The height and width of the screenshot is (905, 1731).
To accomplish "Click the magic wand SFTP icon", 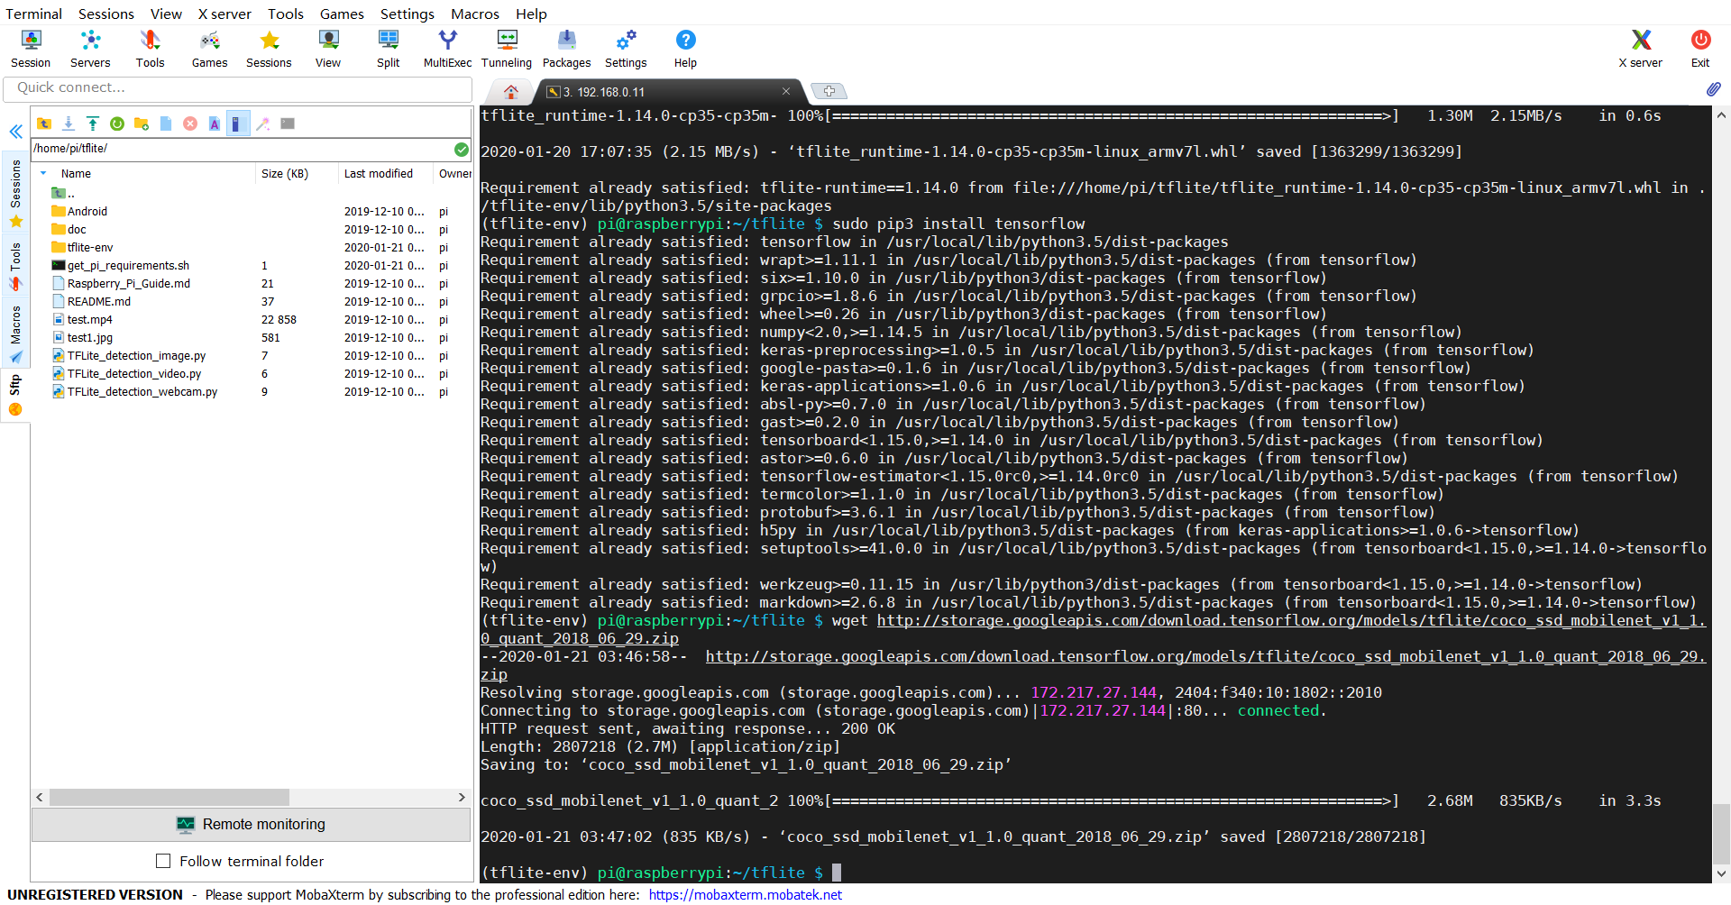I will pos(262,123).
